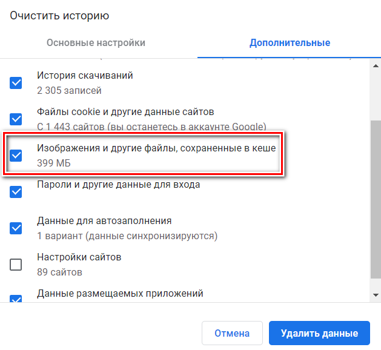Click the Очистить историю dialog title
This screenshot has width=381, height=350.
click(x=59, y=16)
